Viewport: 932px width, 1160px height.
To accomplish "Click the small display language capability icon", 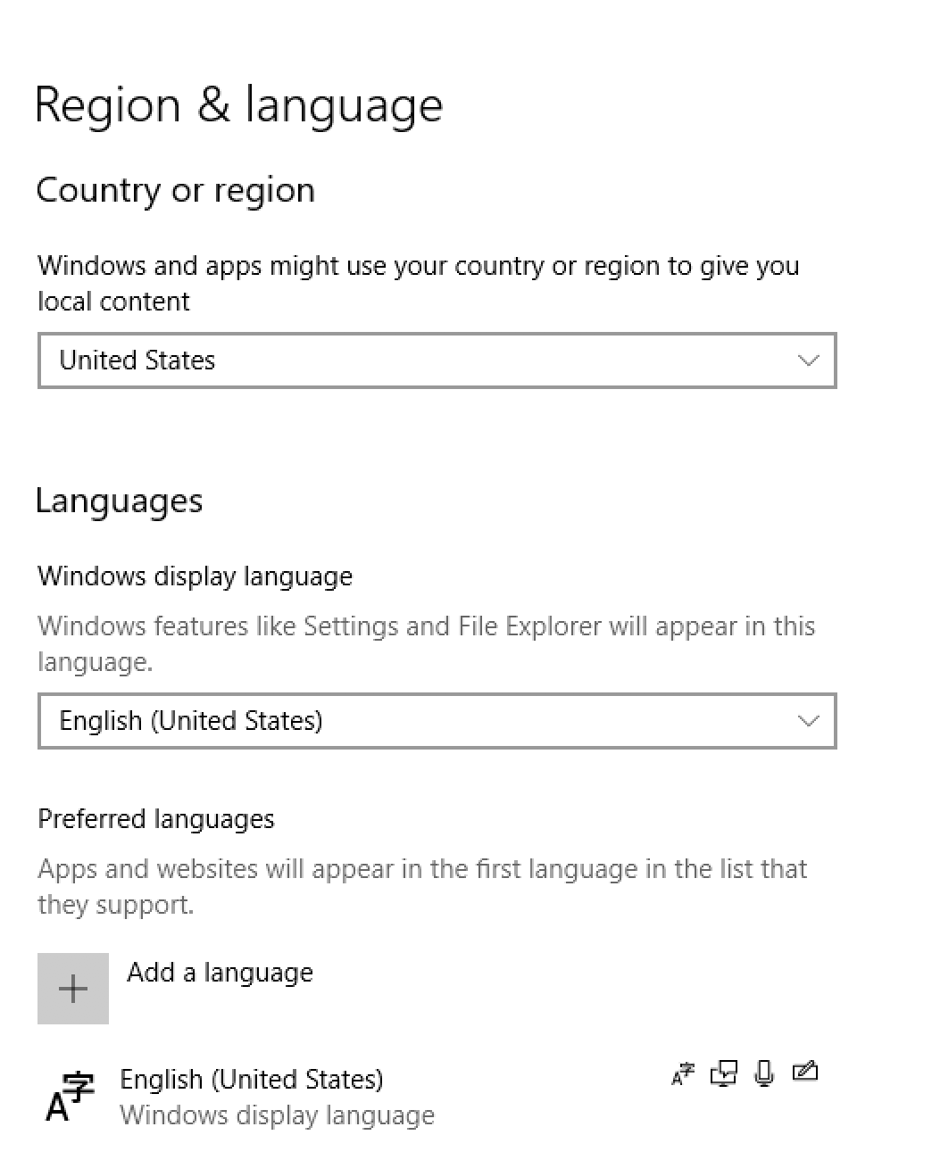I will tap(683, 1073).
